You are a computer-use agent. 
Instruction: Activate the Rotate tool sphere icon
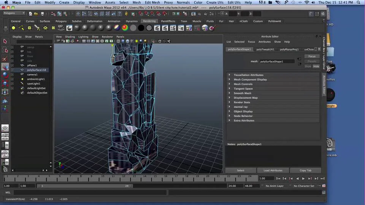coord(5,75)
